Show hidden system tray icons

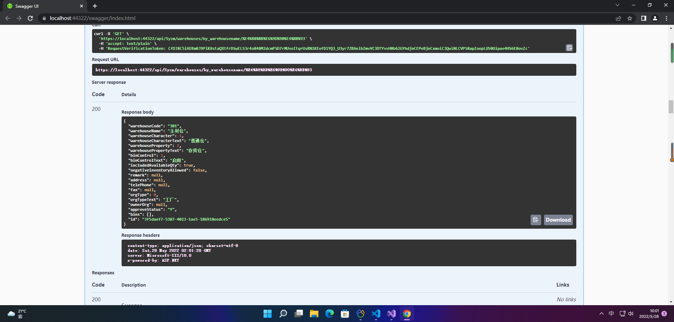tap(602, 314)
